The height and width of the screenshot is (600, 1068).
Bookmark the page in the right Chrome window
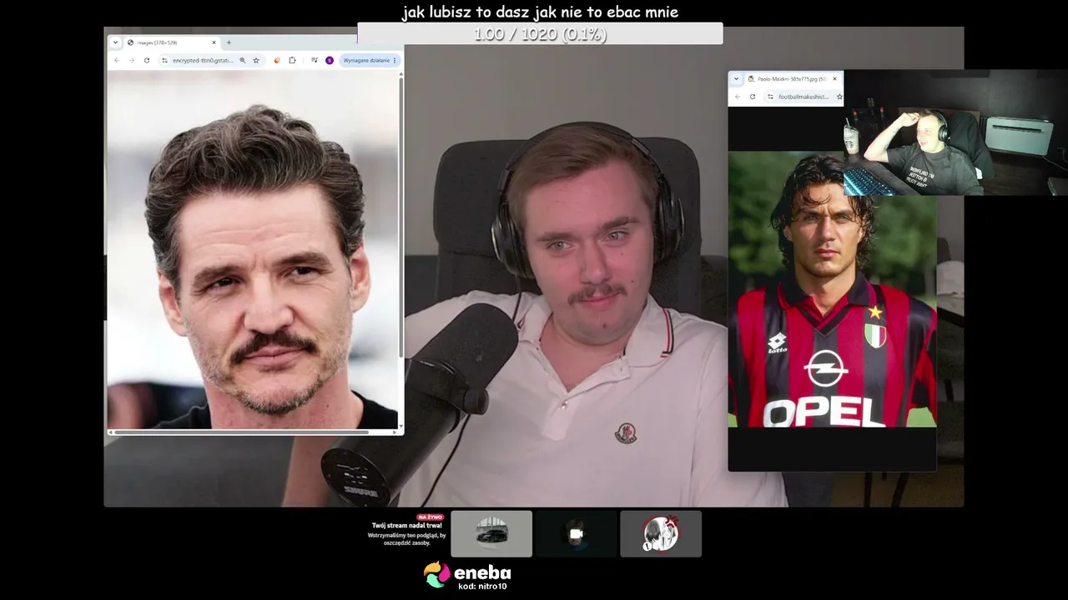pos(839,97)
